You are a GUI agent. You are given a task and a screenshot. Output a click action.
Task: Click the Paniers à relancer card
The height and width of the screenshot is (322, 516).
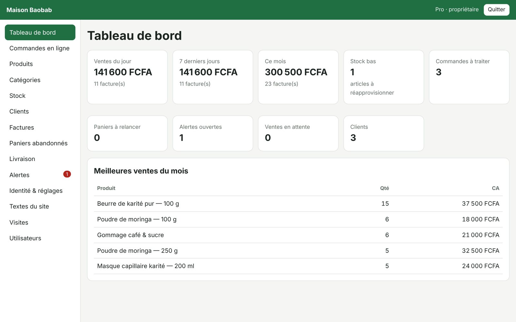tap(127, 133)
